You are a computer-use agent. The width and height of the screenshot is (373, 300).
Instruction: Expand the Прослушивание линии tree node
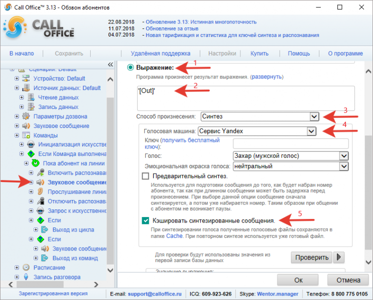point(31,191)
